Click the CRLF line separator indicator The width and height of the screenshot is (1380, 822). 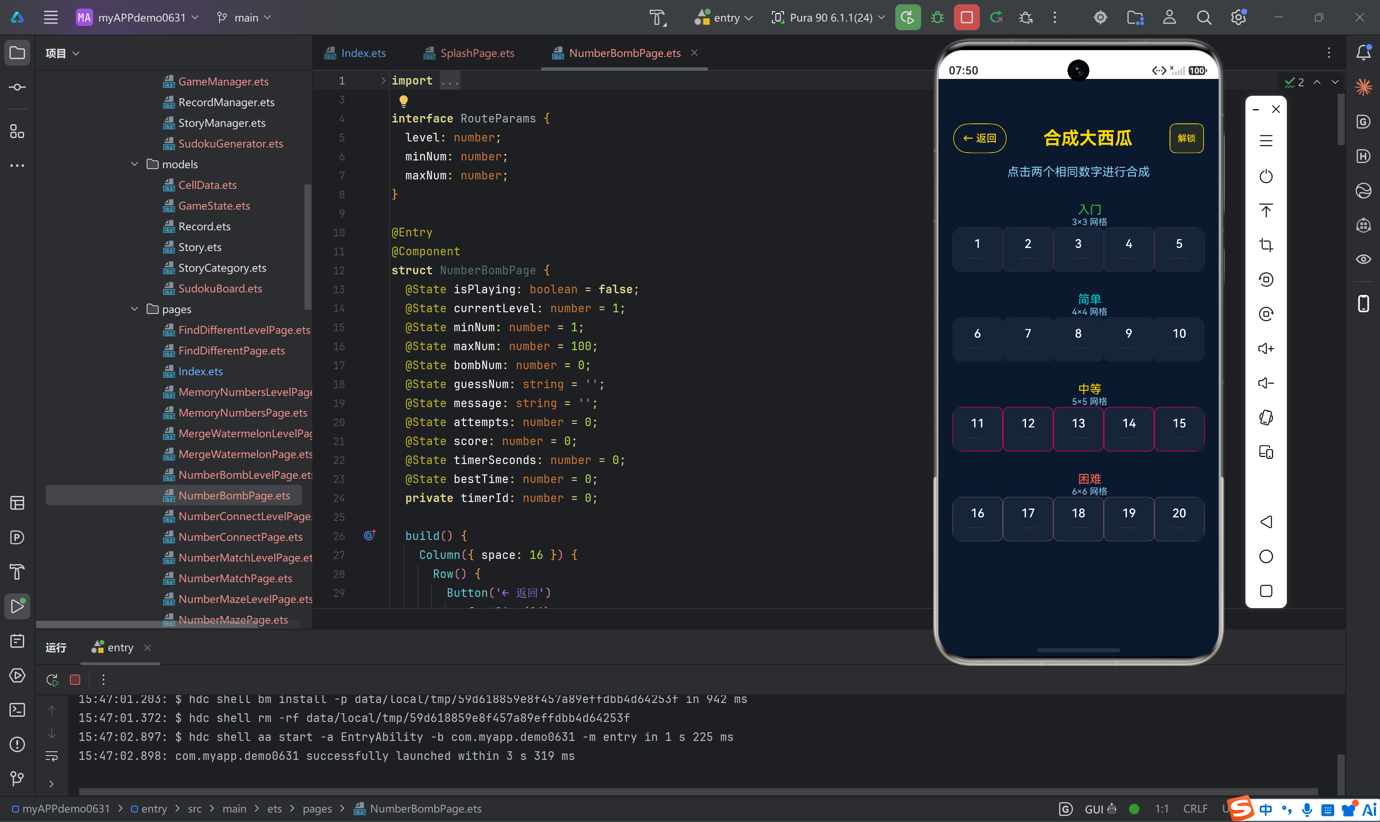1195,809
